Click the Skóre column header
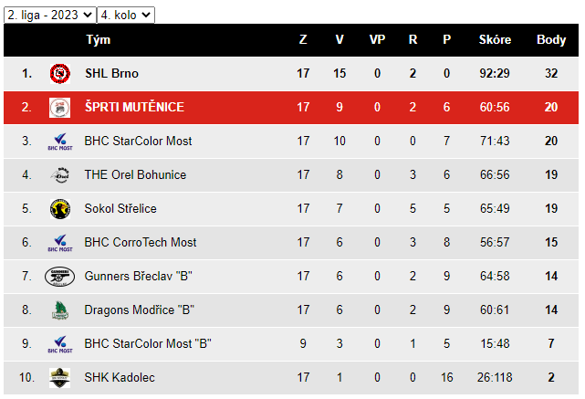585x399 pixels. coord(495,39)
